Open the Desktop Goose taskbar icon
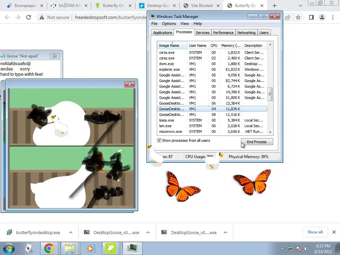The image size is (340, 255). tap(111, 248)
